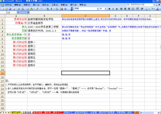Open the 编辑(E) menu
This screenshot has width=161, height=114.
coord(17,5)
